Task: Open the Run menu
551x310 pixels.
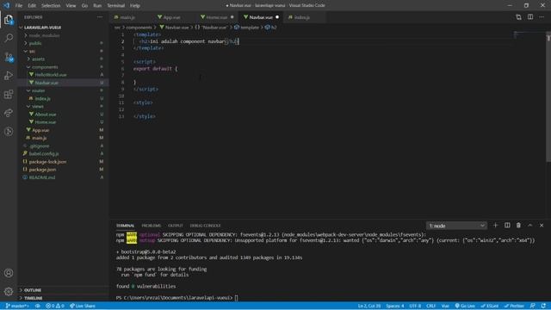Action: [97, 6]
